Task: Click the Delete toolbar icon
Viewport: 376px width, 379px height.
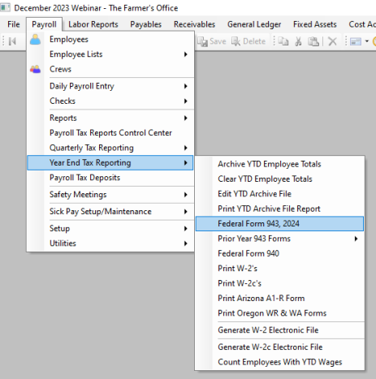Action: click(236, 41)
